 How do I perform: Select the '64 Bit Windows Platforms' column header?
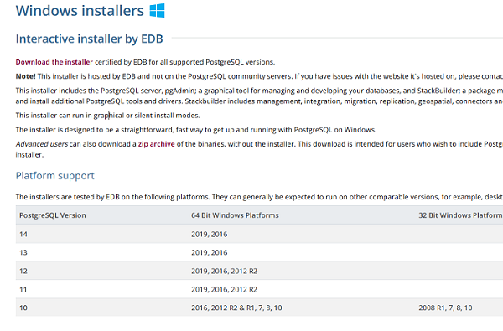(x=235, y=215)
